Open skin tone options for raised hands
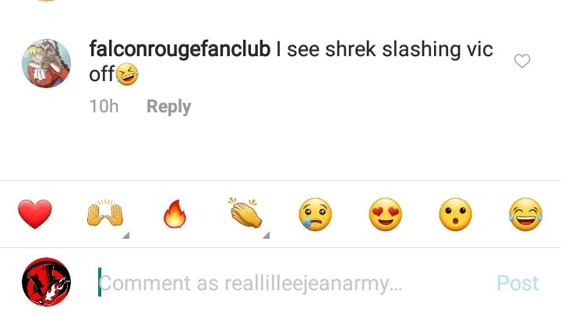 125,235
